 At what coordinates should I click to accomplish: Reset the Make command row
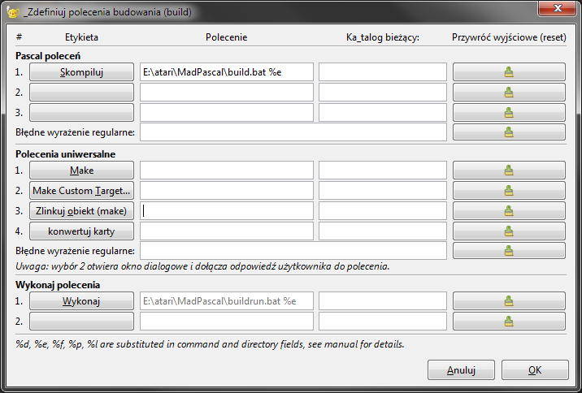(509, 171)
